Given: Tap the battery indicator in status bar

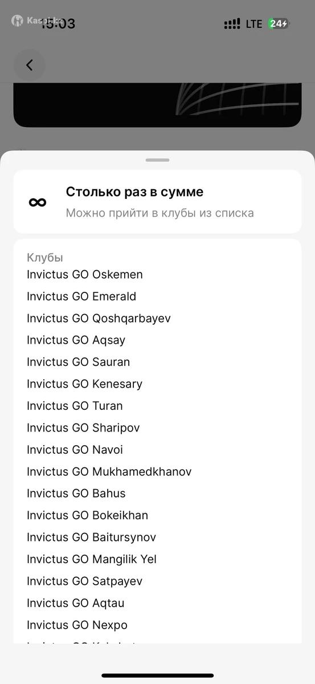Looking at the screenshot, I should [279, 24].
